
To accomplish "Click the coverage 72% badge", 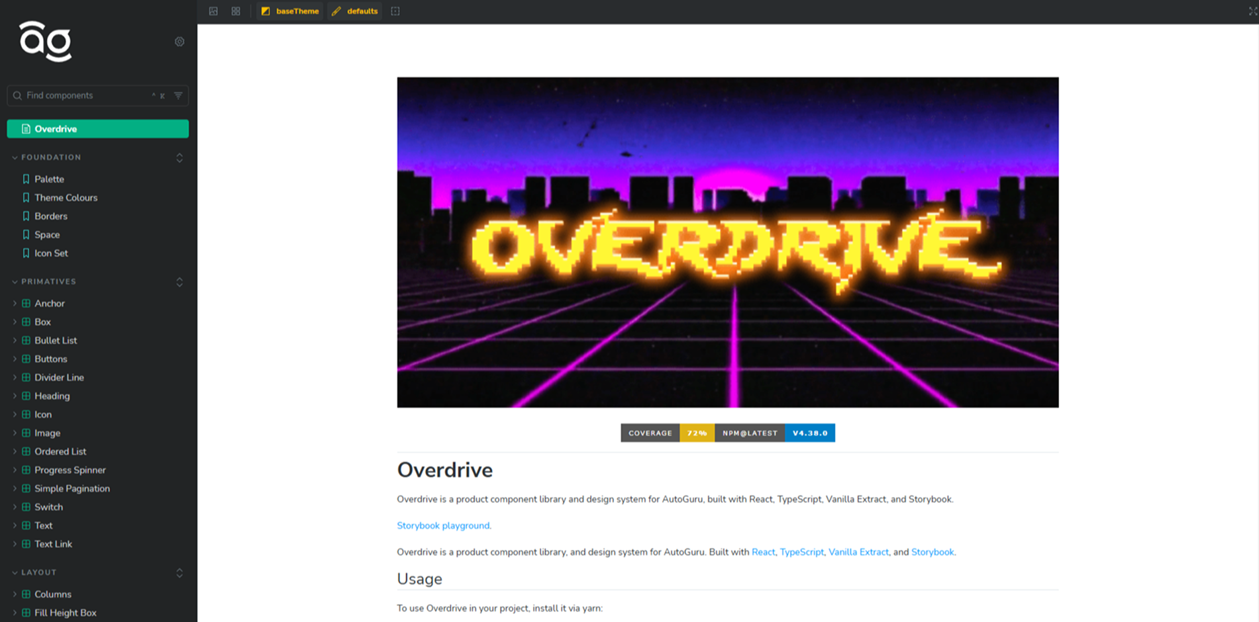I will click(668, 433).
